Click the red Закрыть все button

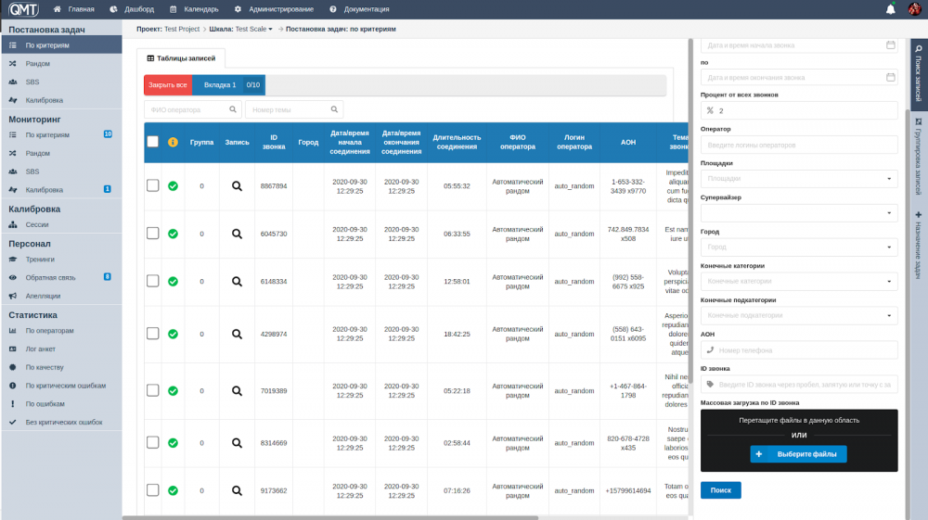point(168,85)
